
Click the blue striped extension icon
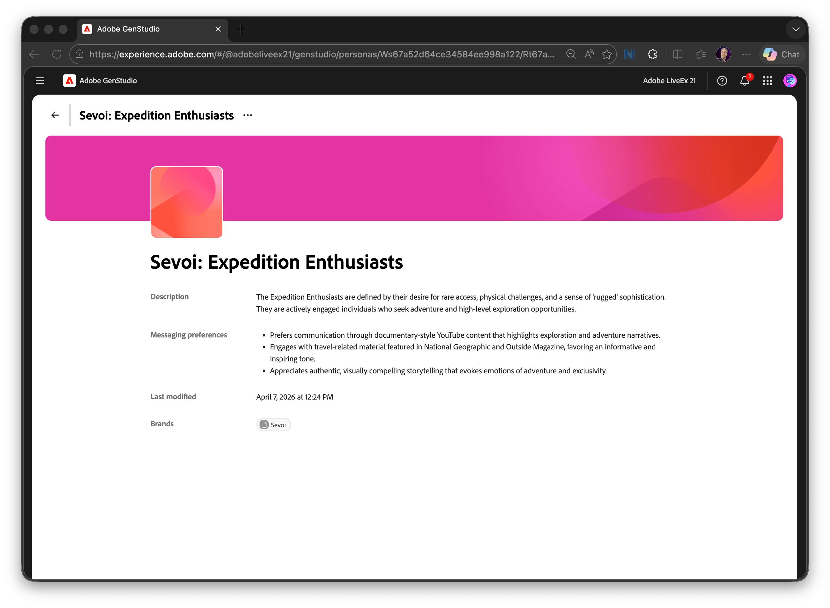629,55
